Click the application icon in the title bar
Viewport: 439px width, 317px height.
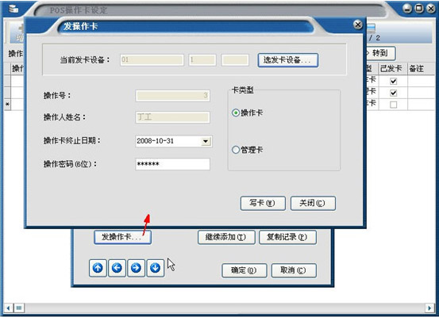[x=13, y=9]
